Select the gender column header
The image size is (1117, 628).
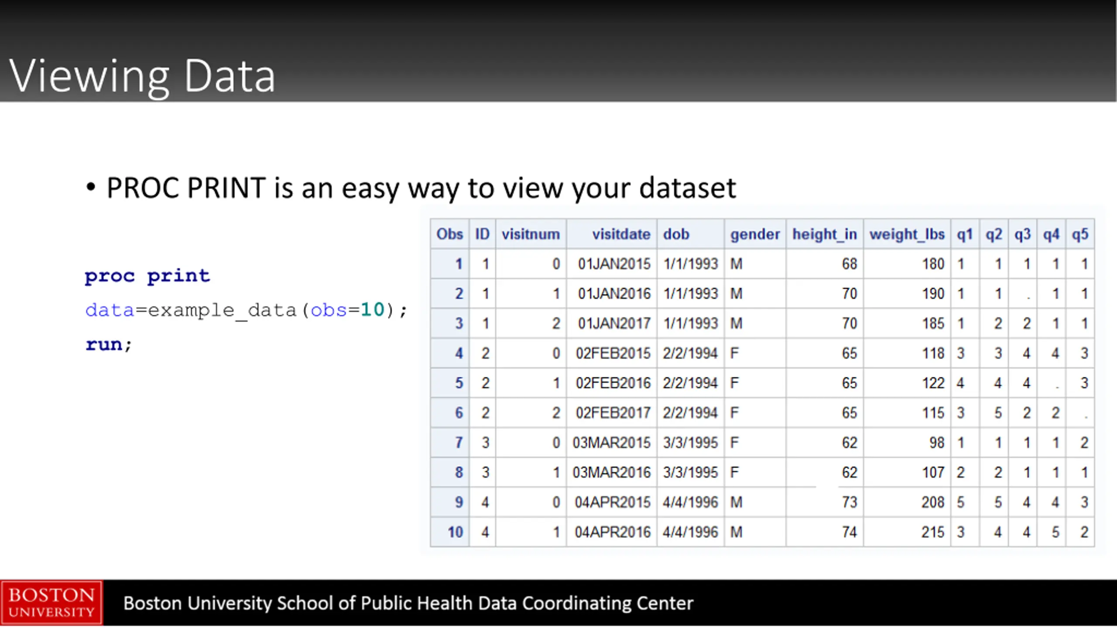(755, 234)
